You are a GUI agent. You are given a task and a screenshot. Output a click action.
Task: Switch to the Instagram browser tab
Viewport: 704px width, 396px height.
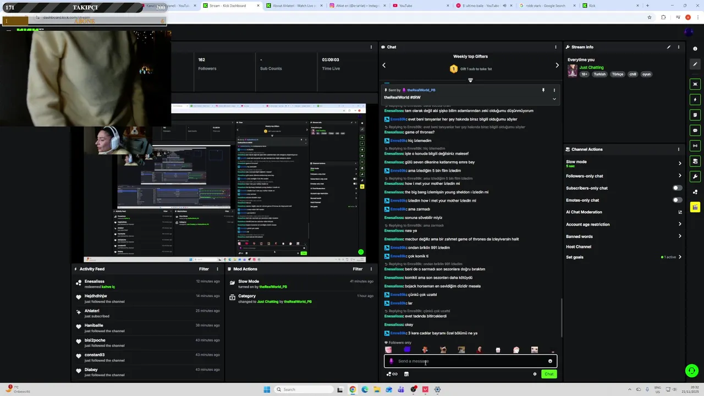coord(358,5)
